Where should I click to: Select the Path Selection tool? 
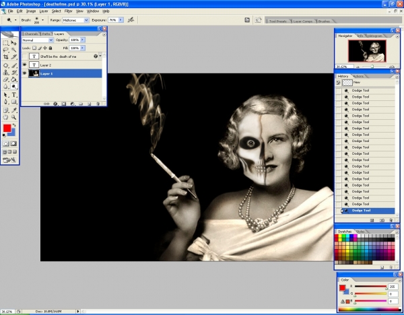(x=5, y=95)
